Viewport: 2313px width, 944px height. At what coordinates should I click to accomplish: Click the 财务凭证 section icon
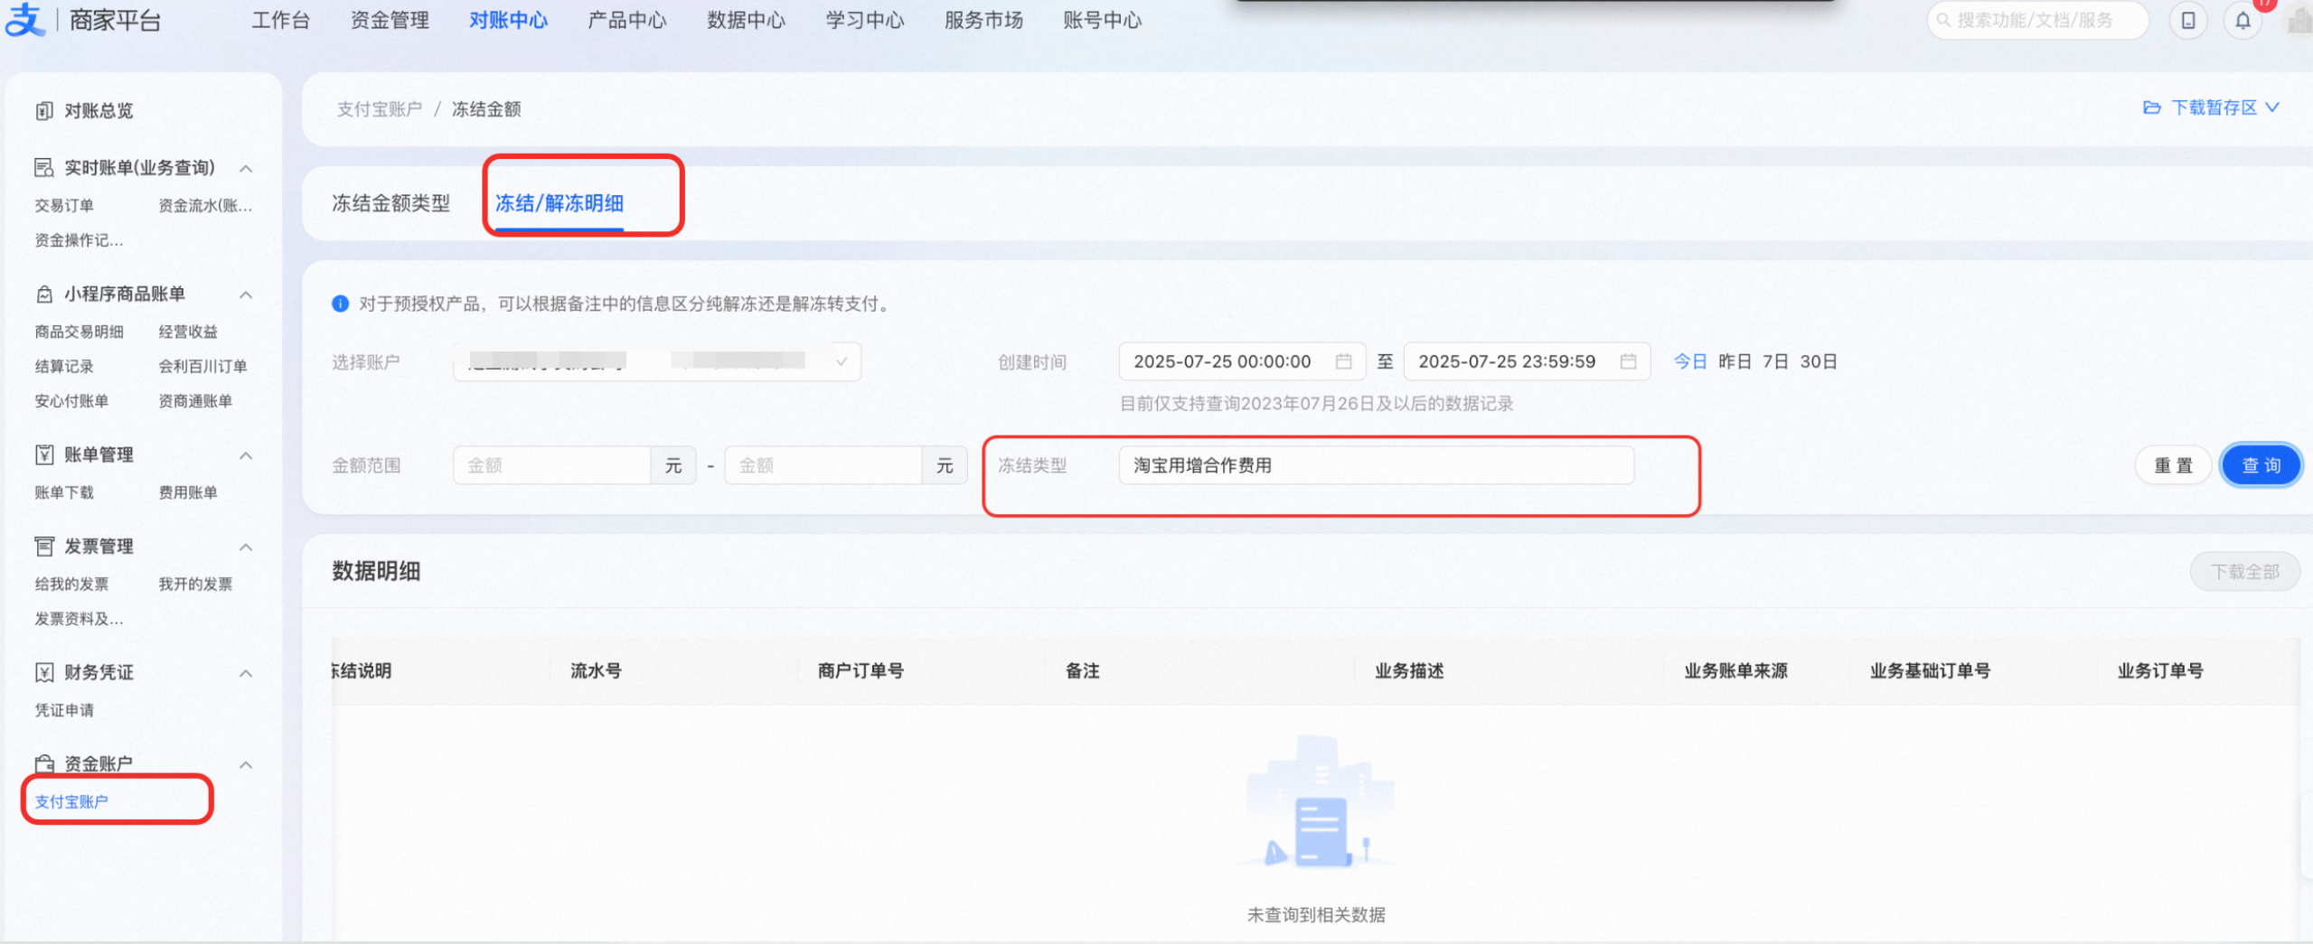(x=44, y=672)
